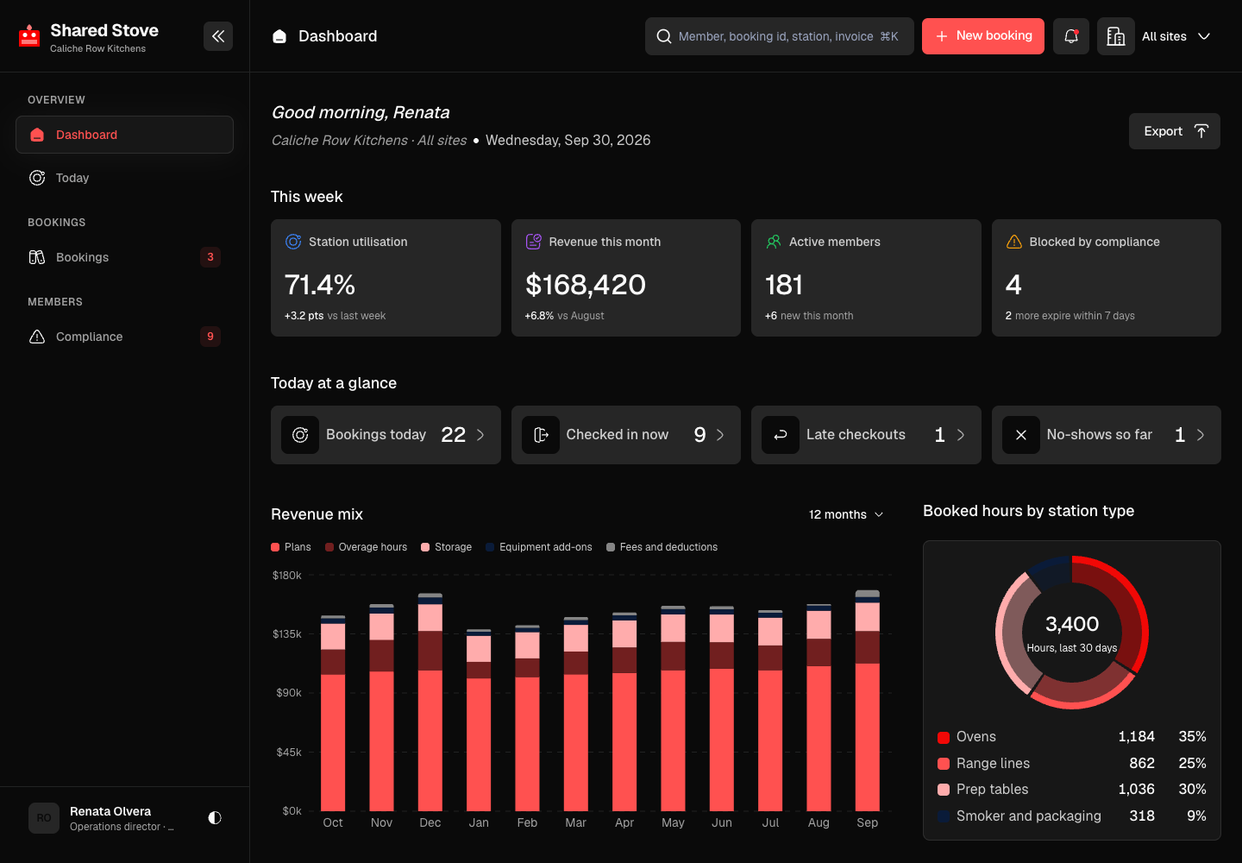This screenshot has height=863, width=1242.
Task: Click the Prep tables row label
Action: [993, 790]
